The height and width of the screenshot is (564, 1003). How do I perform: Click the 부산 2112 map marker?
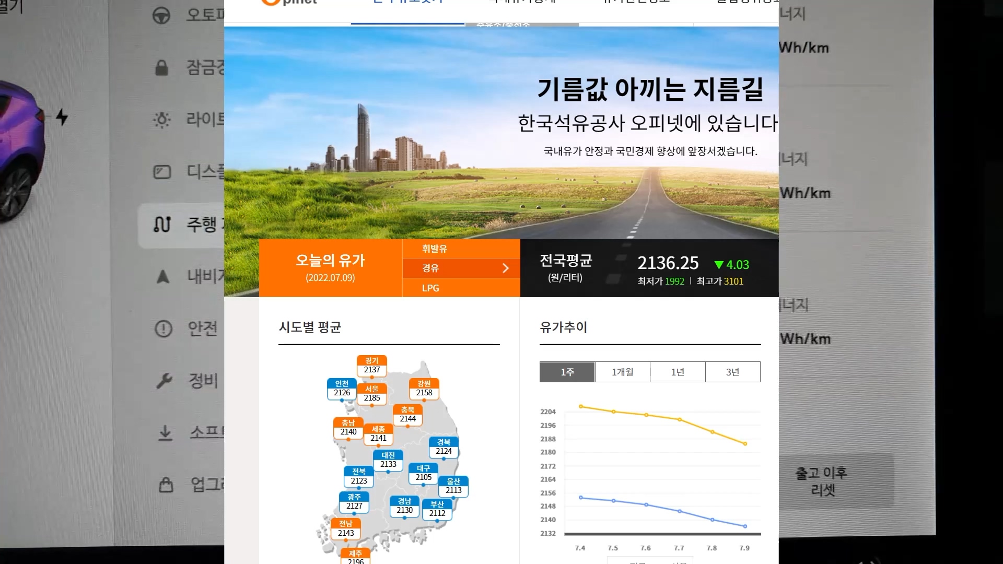(x=437, y=509)
